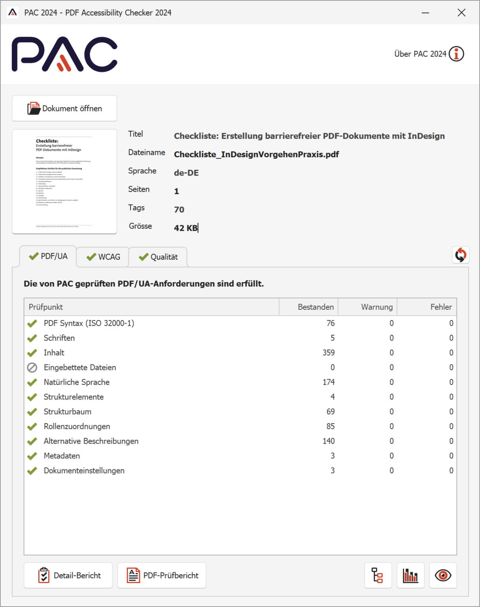Switch to the WCAG tab
The width and height of the screenshot is (480, 607).
point(102,257)
